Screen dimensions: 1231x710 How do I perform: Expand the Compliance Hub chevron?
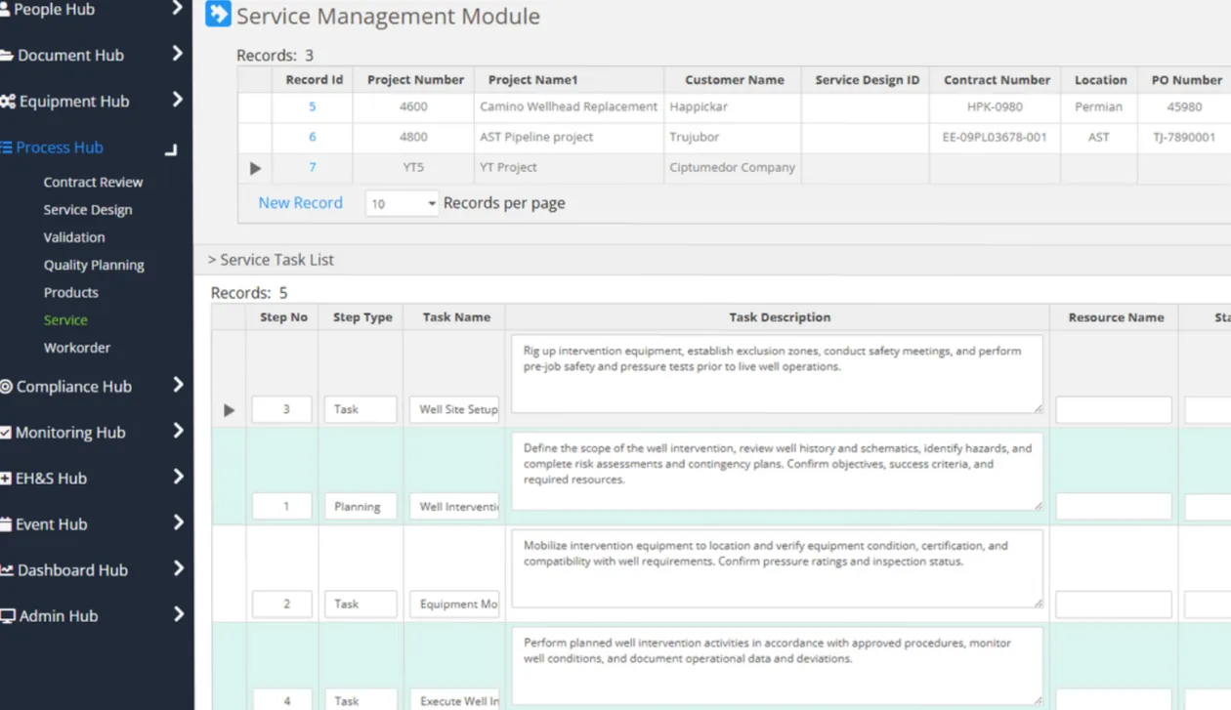click(178, 385)
